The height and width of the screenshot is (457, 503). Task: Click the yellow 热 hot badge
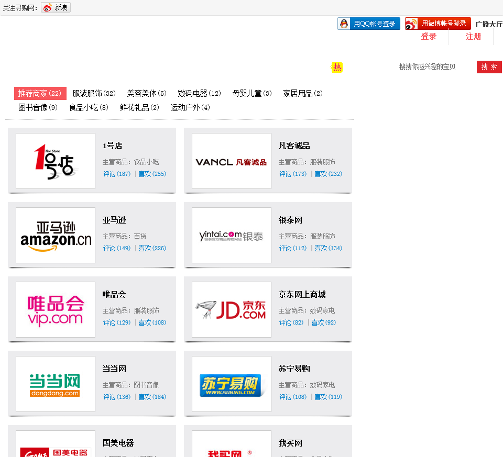pos(337,68)
